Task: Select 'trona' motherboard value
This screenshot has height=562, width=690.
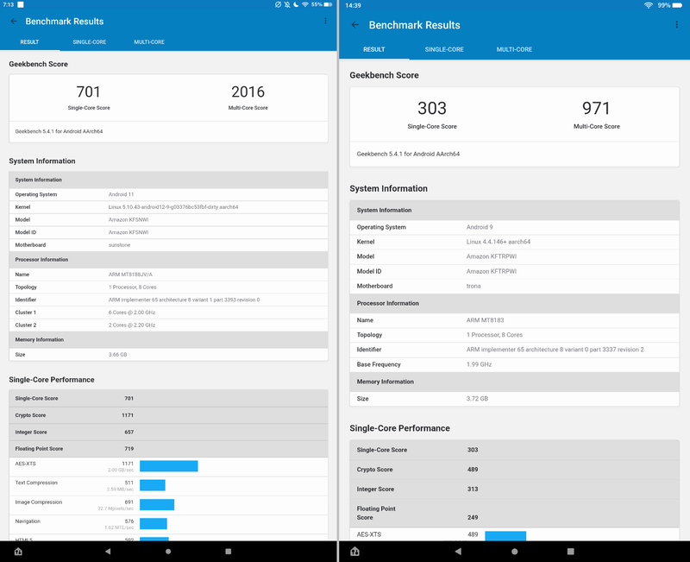Action: coord(474,286)
